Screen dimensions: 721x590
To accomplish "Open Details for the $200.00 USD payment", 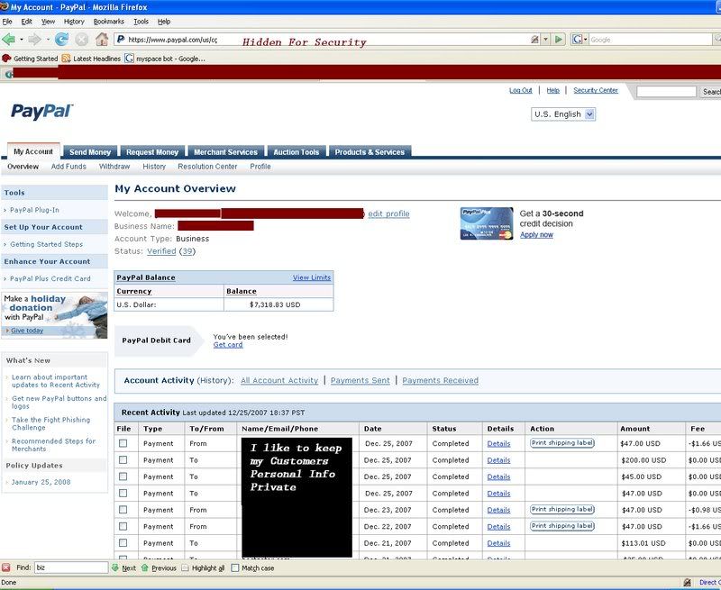I will 499,460.
